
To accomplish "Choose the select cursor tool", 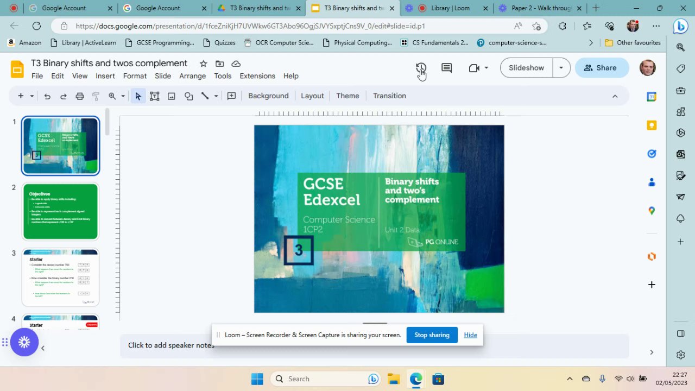I will pos(138,96).
